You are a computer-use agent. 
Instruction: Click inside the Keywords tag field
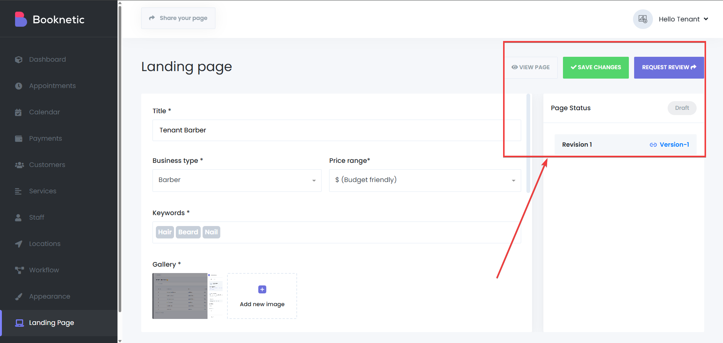[337, 232]
